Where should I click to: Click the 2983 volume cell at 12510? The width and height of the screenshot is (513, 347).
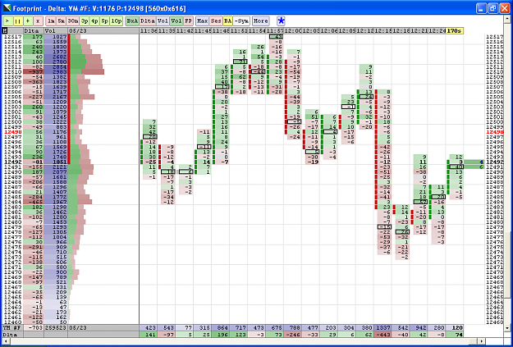[55, 71]
